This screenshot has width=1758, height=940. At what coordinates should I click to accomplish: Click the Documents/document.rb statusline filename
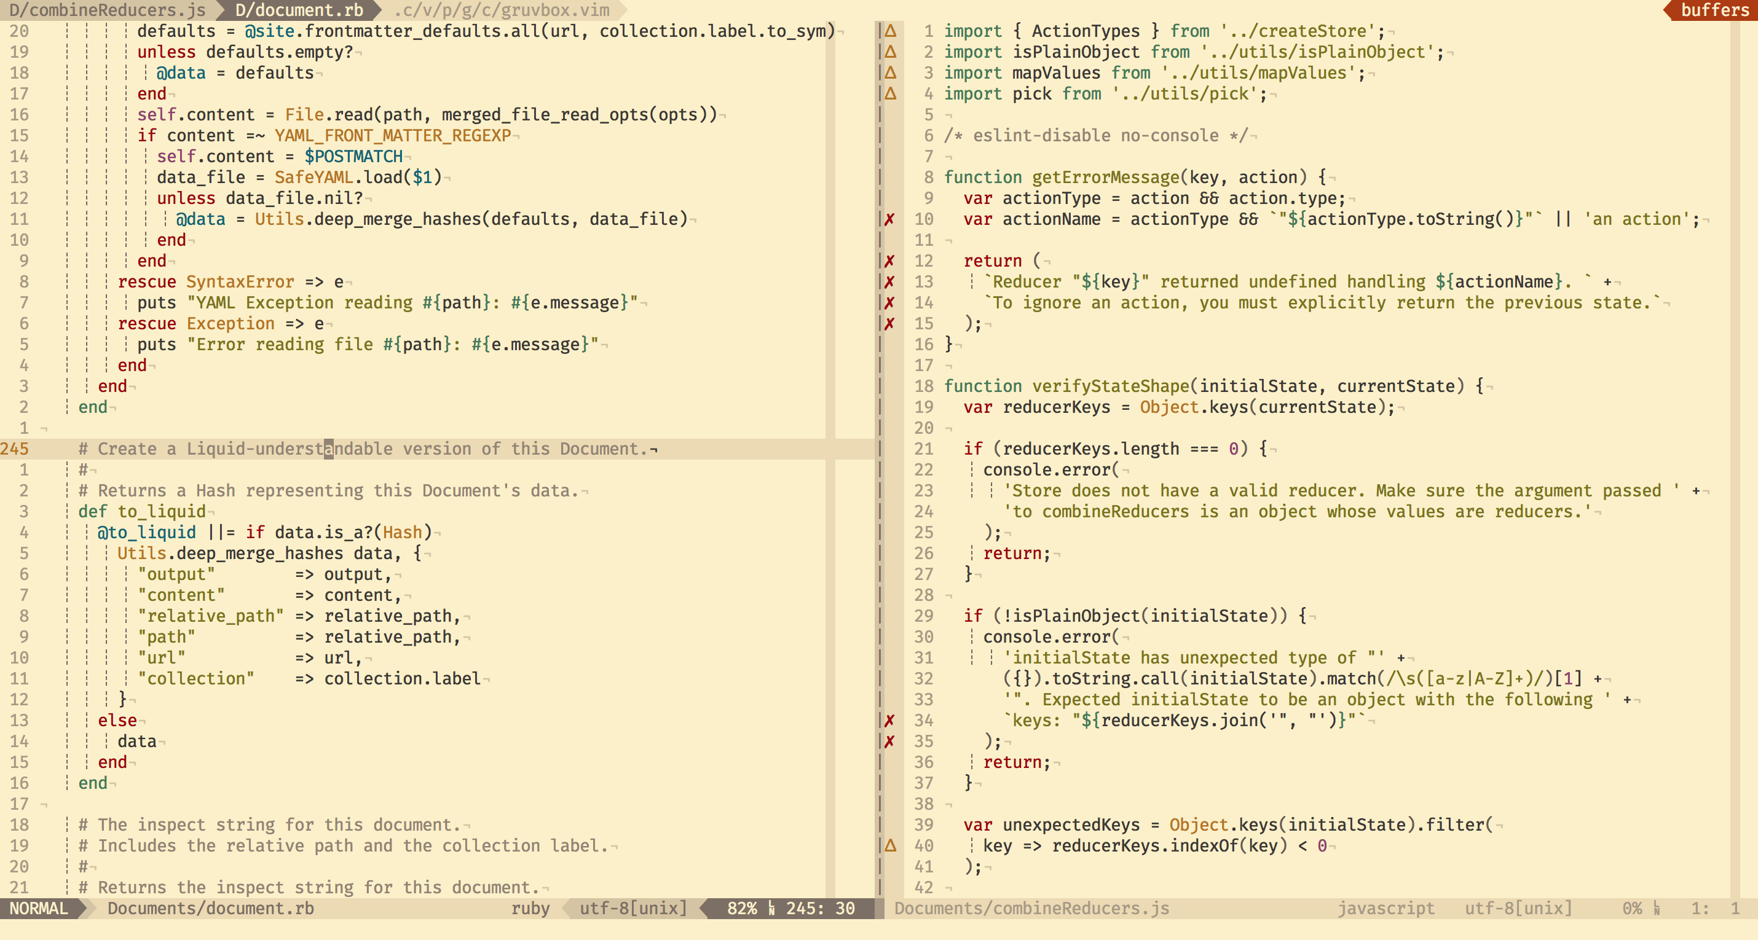[210, 908]
